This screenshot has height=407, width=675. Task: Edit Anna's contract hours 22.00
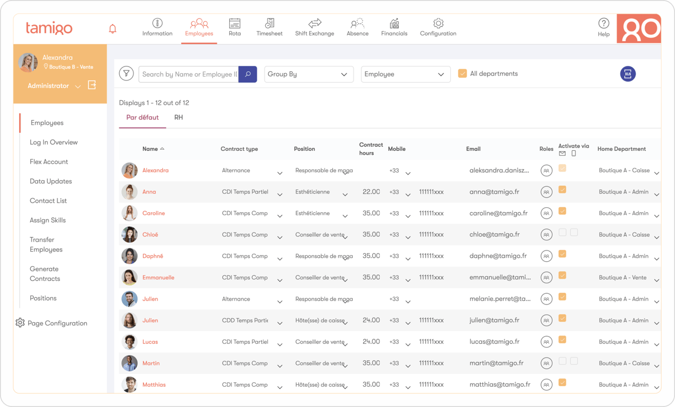coord(371,192)
